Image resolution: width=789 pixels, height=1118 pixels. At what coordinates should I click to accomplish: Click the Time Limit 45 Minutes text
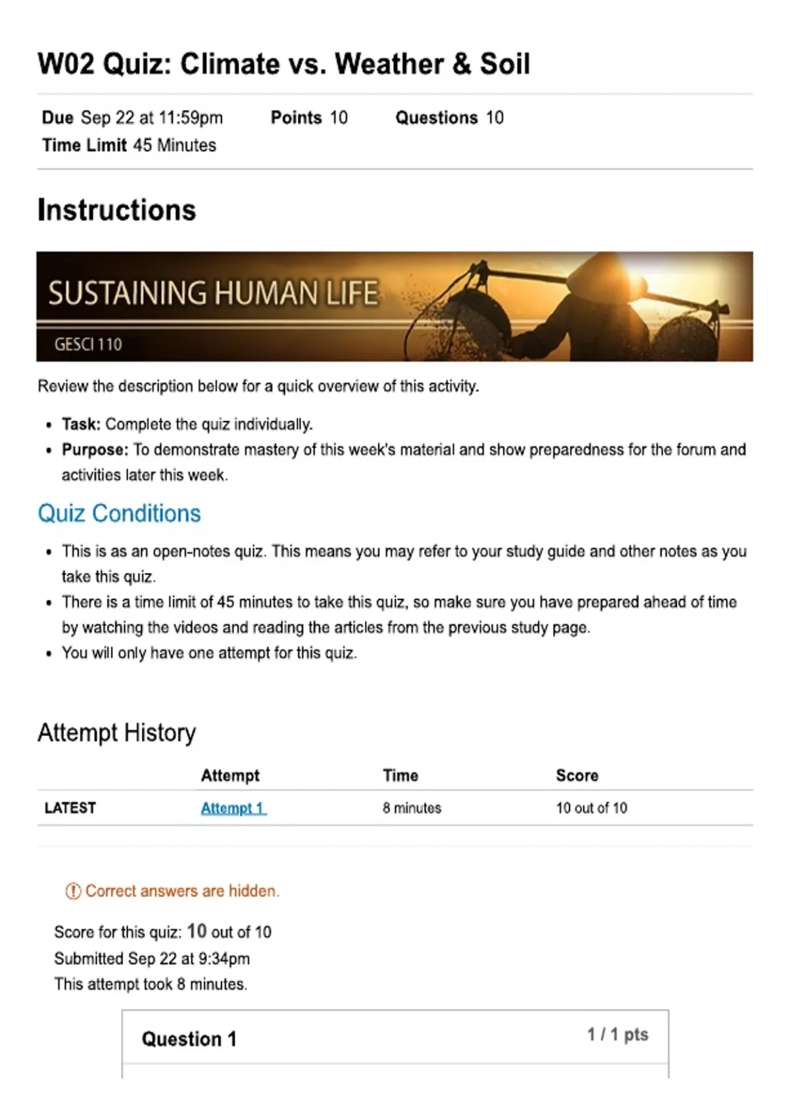click(130, 145)
